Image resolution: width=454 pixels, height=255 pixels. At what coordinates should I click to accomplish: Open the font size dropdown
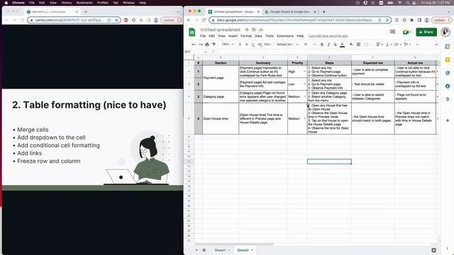tap(309, 45)
